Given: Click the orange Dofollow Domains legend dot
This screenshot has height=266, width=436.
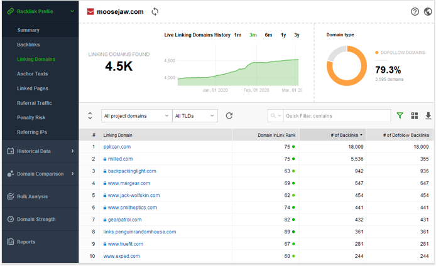Looking at the screenshot, I should click(x=377, y=53).
